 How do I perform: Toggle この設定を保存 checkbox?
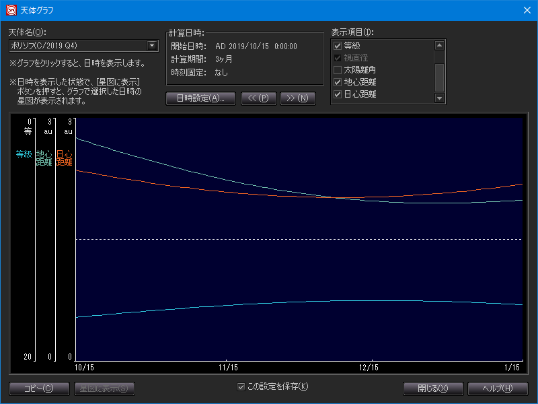tap(241, 386)
